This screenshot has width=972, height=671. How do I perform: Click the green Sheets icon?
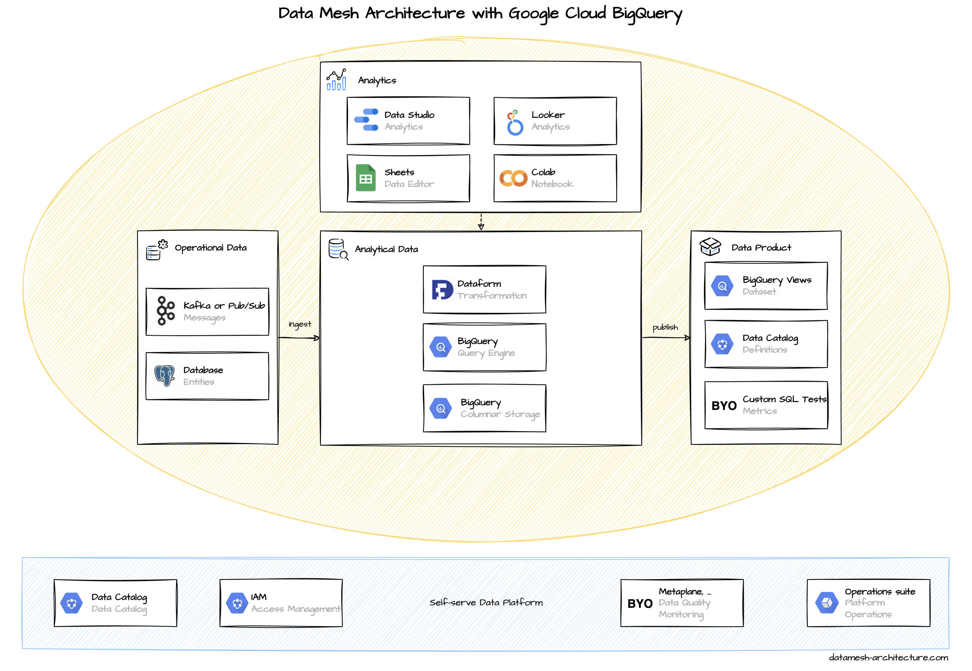pyautogui.click(x=365, y=178)
